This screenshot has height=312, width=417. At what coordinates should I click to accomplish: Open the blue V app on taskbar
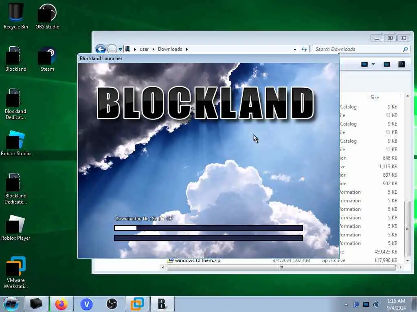click(87, 304)
